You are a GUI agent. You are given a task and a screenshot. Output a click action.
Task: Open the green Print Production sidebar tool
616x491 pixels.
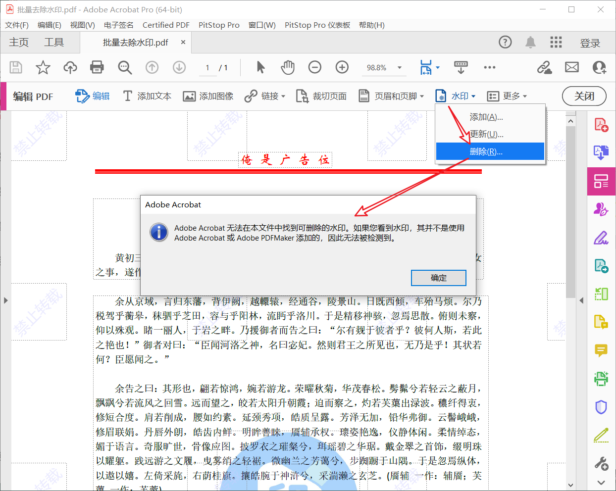click(601, 379)
